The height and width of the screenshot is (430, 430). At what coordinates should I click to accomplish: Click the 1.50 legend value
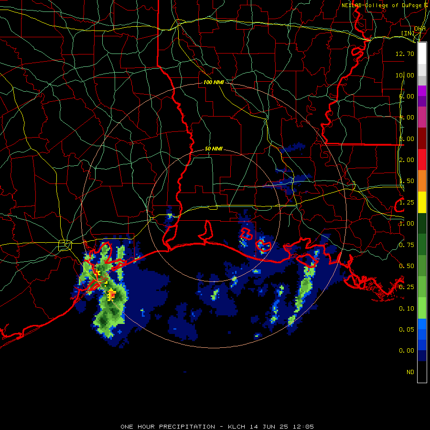[407, 181]
